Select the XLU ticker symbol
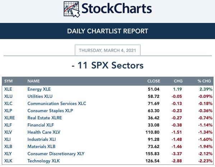The height and width of the screenshot is (167, 215). tap(8, 96)
